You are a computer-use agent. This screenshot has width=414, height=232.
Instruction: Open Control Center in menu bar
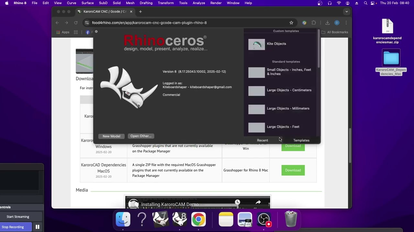pos(373,3)
